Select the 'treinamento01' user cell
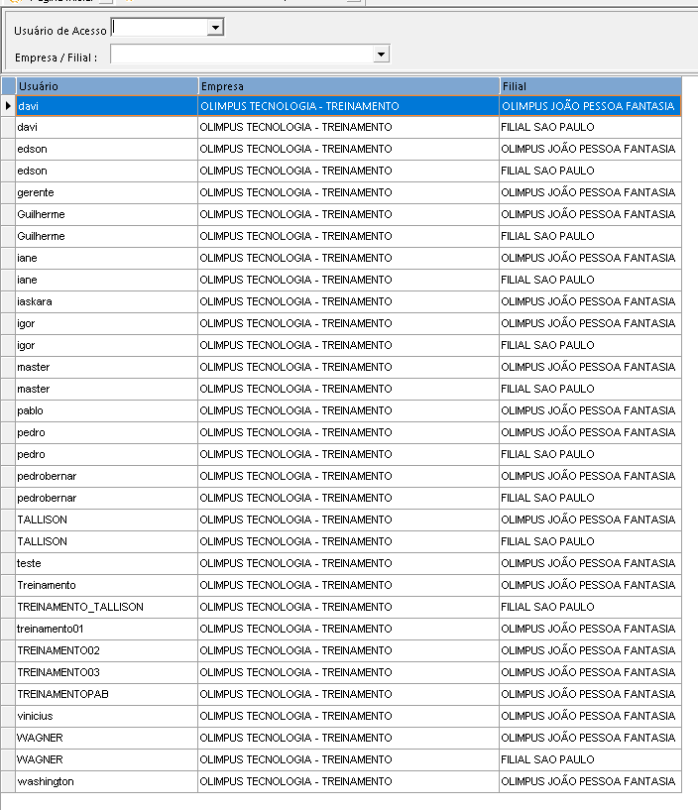 pyautogui.click(x=107, y=629)
